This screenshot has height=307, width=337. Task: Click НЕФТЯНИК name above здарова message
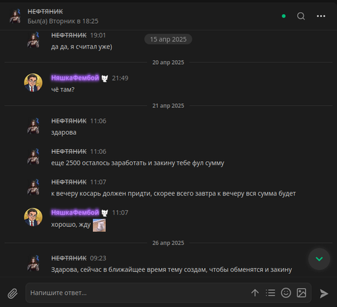[69, 121]
